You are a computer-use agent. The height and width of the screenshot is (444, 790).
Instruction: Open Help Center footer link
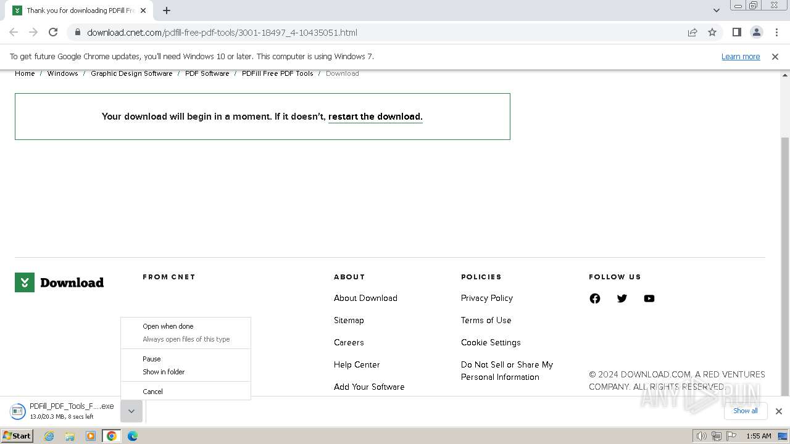(x=357, y=364)
